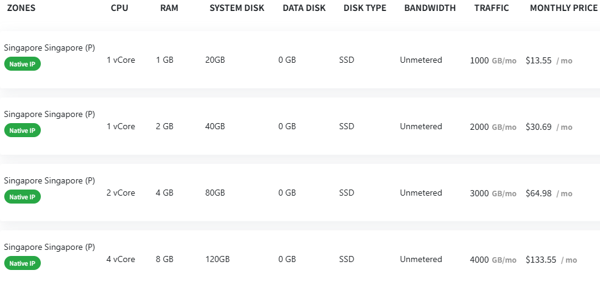The image size is (600, 284).
Task: Click Native IP badge on $64.98 plan
Action: click(23, 197)
